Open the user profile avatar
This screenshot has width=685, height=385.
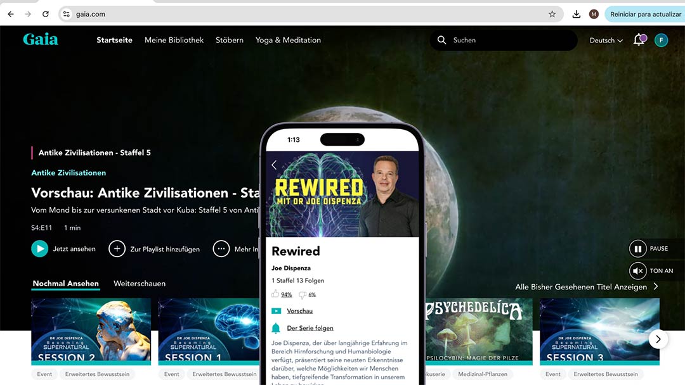(661, 40)
